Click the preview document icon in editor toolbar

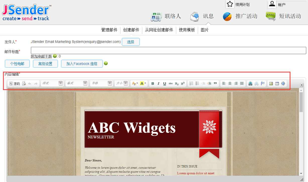(24, 83)
